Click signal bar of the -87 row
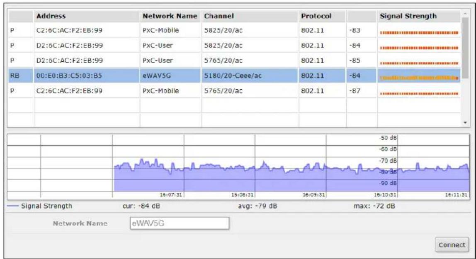Image resolution: width=476 pixels, height=259 pixels. [x=419, y=94]
